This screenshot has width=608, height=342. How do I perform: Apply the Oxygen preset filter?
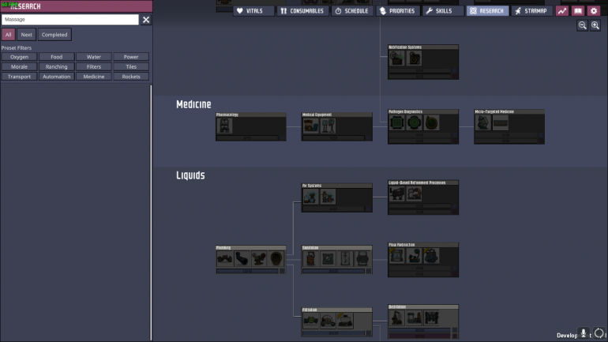[x=19, y=57]
